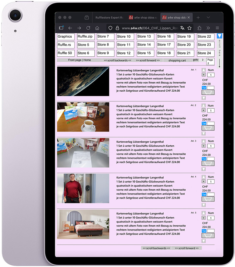This screenshot has height=267, width=235.
Task: Switch to the Rufflestore Expert tab
Action: 109,18
